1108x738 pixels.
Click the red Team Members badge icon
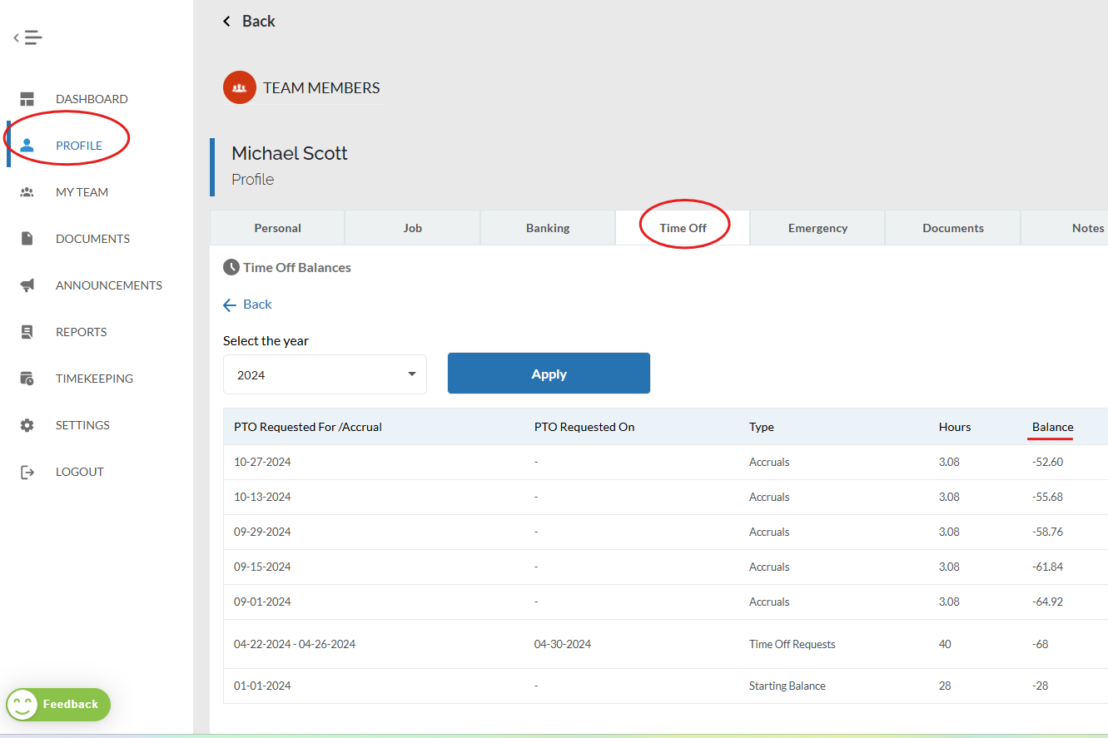[240, 87]
